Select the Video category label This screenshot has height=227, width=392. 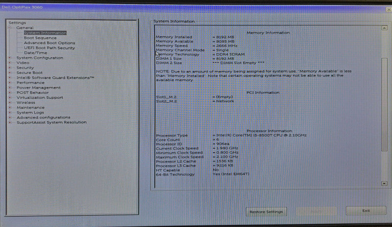(23, 63)
